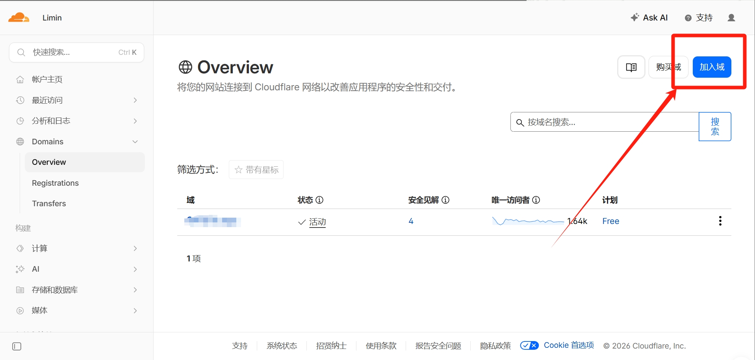Toggle the 带有星标 starred filter
755x360 pixels.
tap(256, 170)
